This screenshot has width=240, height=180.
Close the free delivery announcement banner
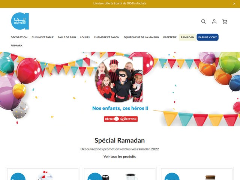click(234, 4)
